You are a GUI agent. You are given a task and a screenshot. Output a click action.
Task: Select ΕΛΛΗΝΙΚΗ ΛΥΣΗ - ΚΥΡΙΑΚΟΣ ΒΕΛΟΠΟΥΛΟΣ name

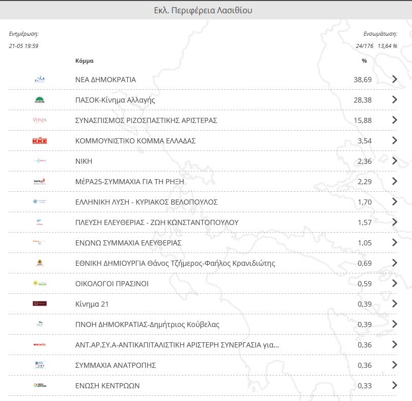(x=146, y=202)
